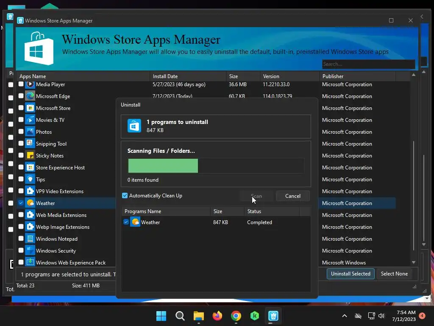Viewport: 434px width, 326px height.
Task: Click the Windows Web Experience Pack icon
Action: coord(30,262)
